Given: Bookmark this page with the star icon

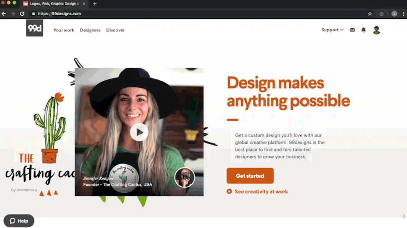Looking at the screenshot, I should [370, 14].
